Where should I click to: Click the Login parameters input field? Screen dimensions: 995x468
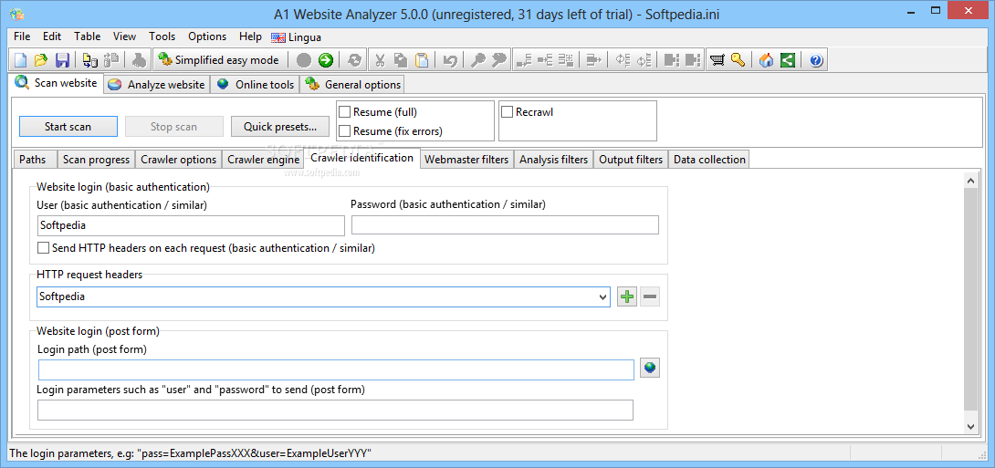[336, 410]
